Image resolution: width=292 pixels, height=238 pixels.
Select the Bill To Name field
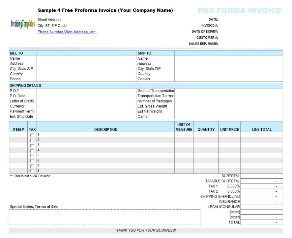tap(85, 58)
